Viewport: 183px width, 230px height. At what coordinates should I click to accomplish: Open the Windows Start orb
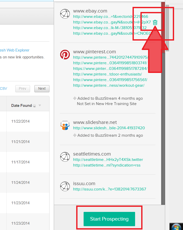[x=176, y=227]
